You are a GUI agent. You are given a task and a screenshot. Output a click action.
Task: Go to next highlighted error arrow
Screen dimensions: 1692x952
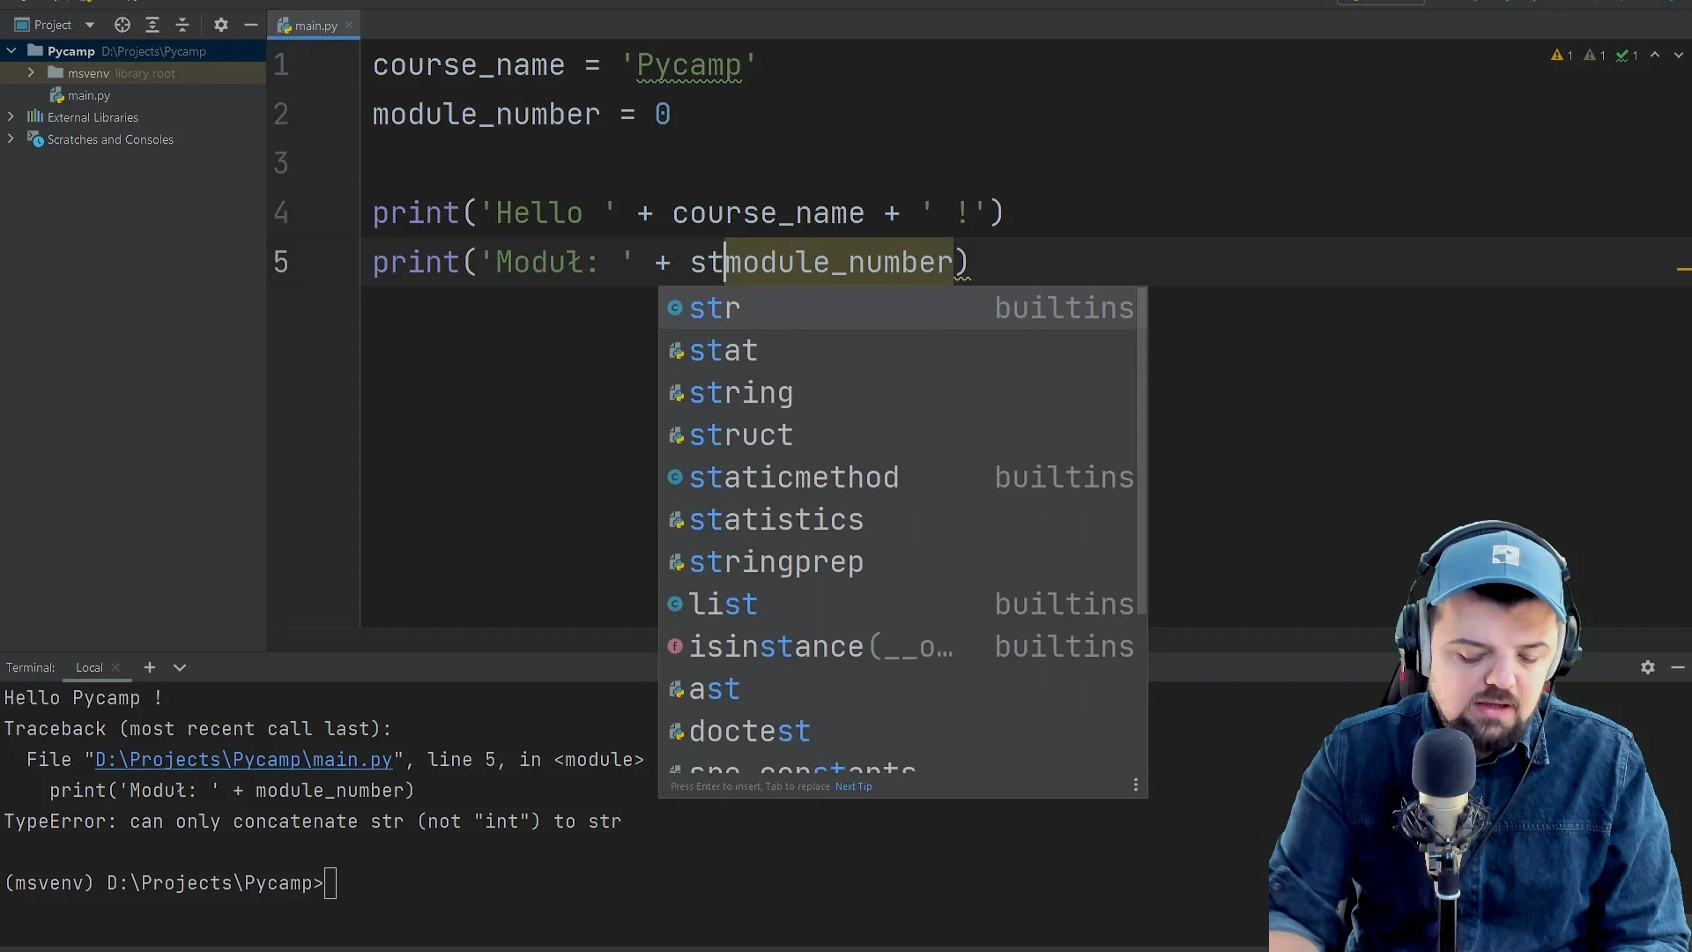tap(1678, 55)
